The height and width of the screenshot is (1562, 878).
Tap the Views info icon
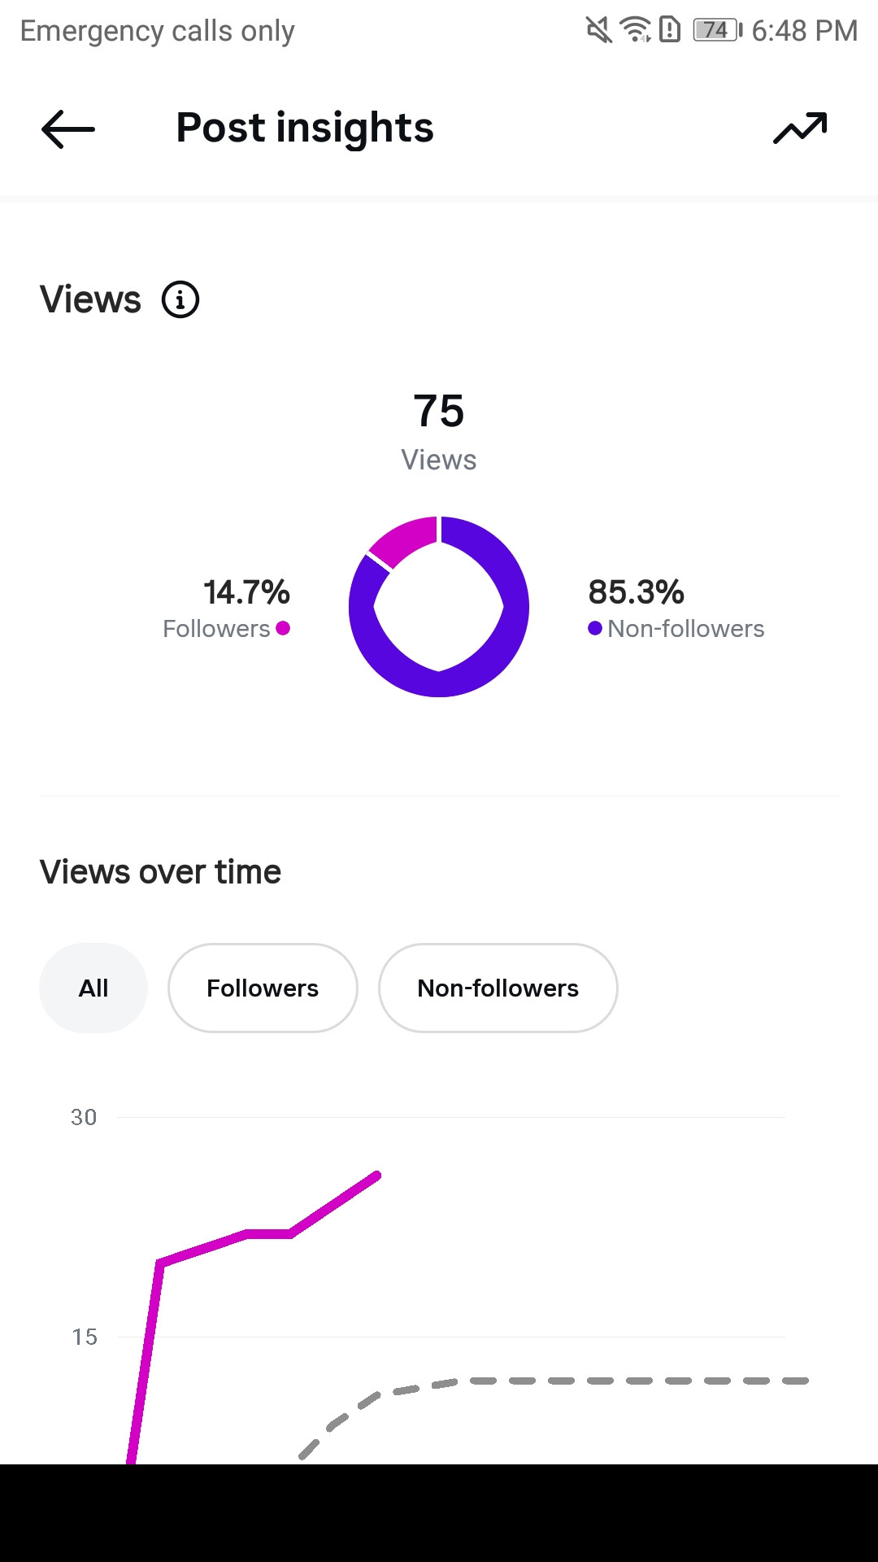click(x=180, y=299)
